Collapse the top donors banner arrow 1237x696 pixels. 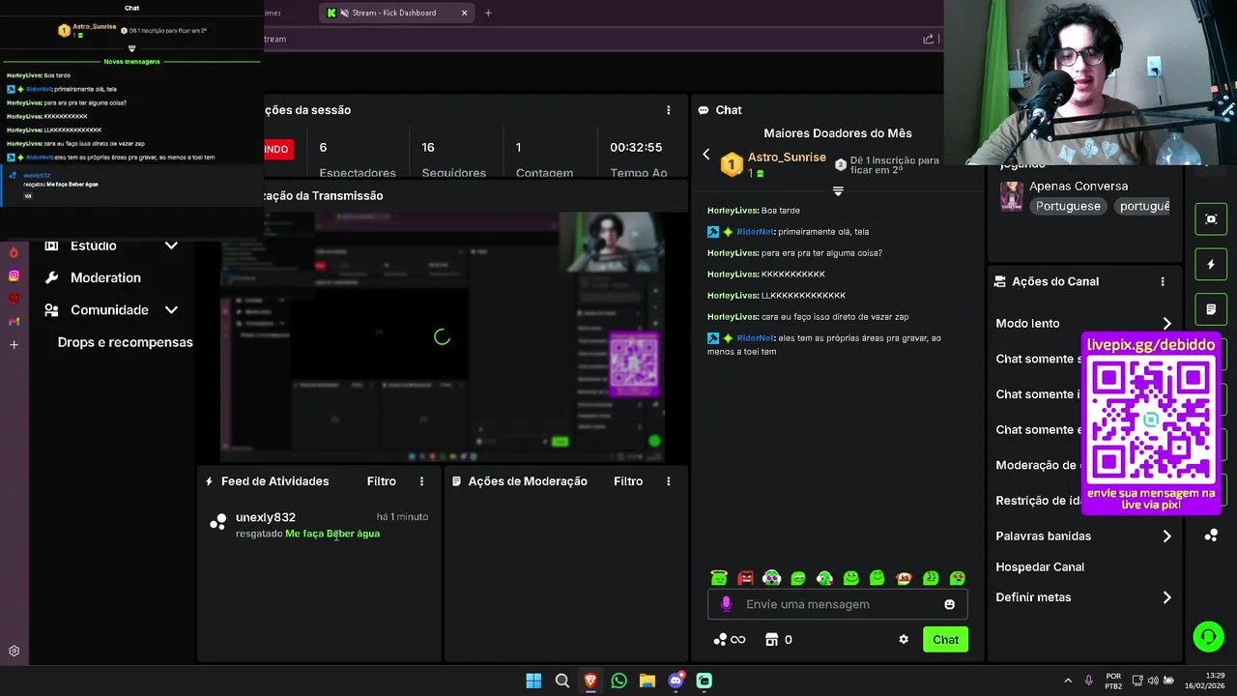point(838,191)
